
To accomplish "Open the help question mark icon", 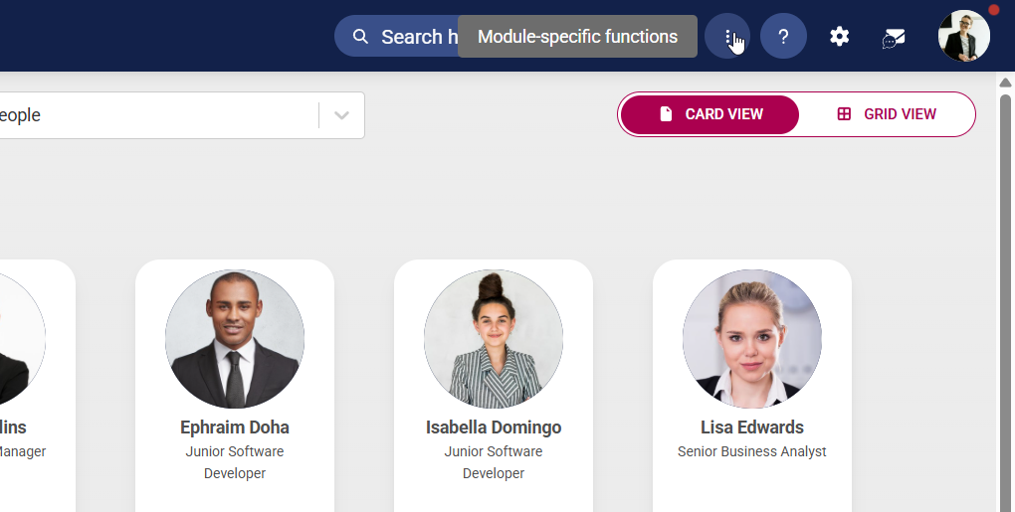I will [x=783, y=36].
